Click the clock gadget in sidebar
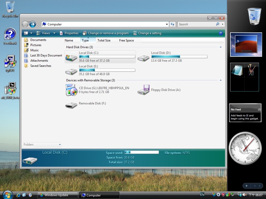Screen dimensions: 266x199 [245, 148]
